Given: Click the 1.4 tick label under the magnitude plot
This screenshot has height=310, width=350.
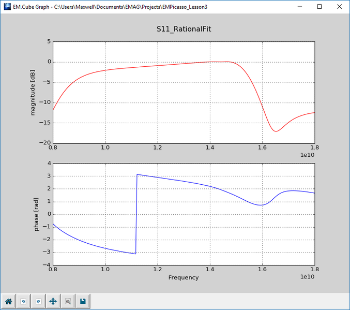Looking at the screenshot, I should tap(210, 147).
